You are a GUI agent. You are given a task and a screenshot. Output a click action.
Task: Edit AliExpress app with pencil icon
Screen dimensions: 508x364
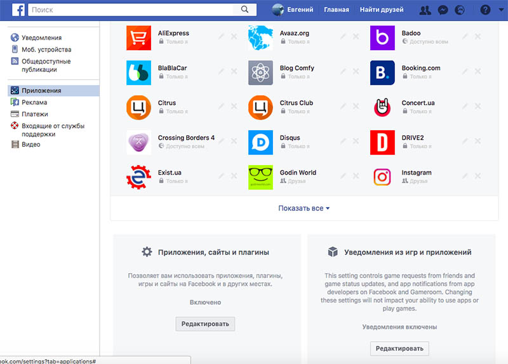point(221,36)
